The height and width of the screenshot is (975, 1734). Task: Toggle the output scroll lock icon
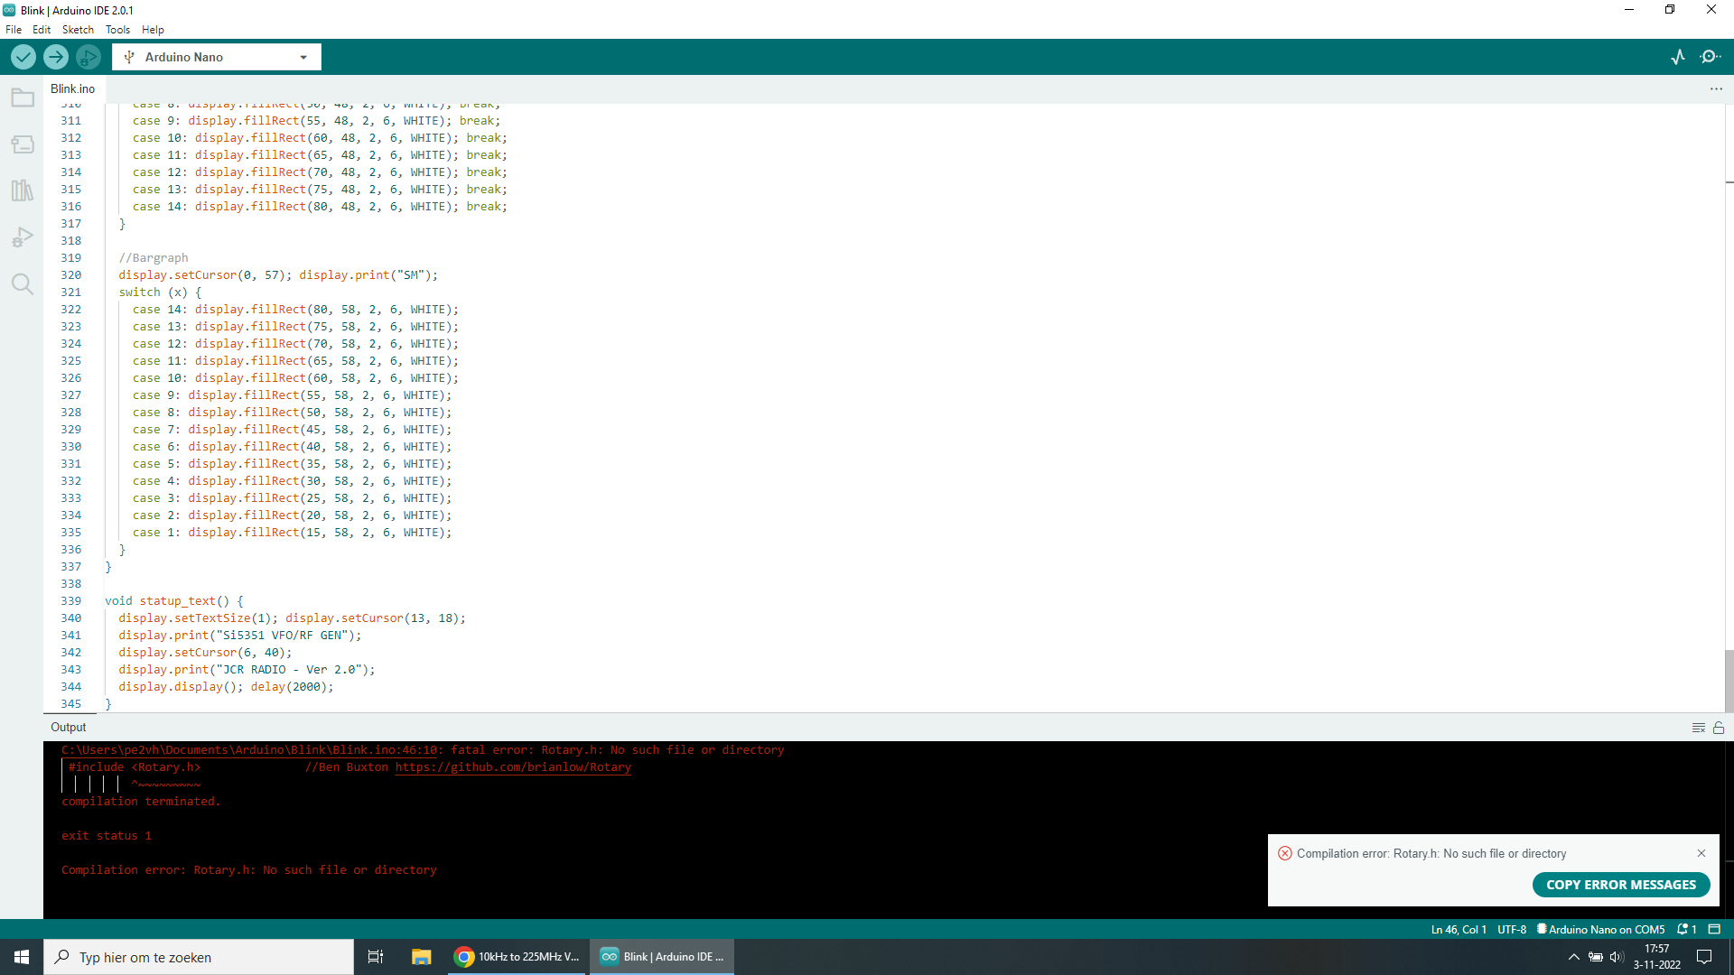1719,728
